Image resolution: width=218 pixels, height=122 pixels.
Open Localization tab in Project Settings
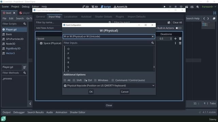click(71, 17)
